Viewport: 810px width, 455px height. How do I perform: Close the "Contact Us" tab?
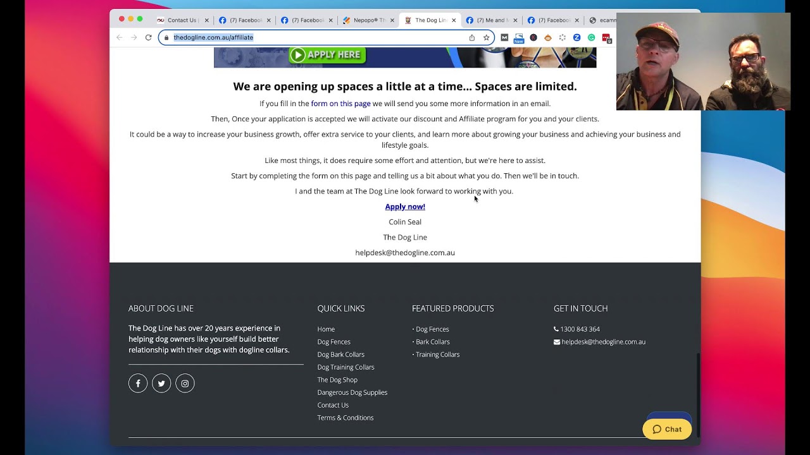click(x=206, y=20)
